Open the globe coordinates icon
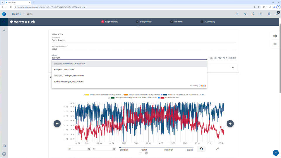Screen dimensions: 281x158 tap(211, 58)
